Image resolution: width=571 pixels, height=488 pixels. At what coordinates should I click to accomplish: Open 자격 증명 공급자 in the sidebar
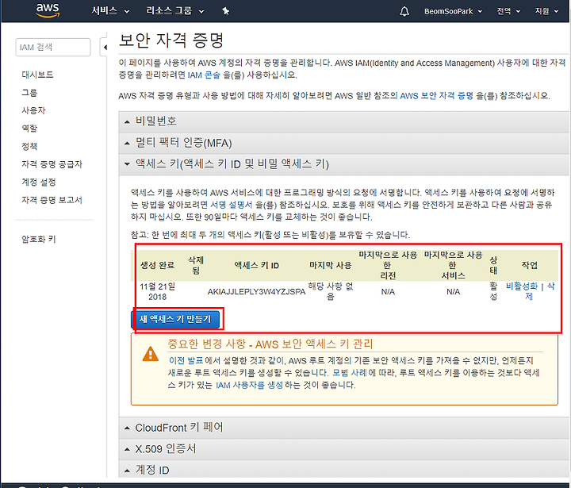click(x=52, y=164)
